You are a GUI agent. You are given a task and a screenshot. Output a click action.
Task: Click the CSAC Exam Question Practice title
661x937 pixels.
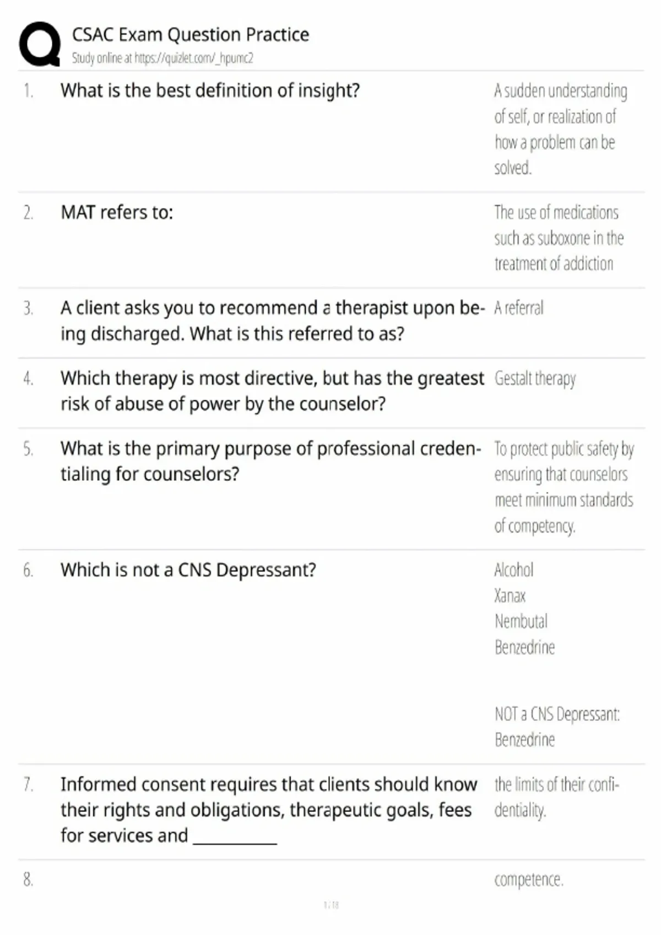[x=190, y=35]
